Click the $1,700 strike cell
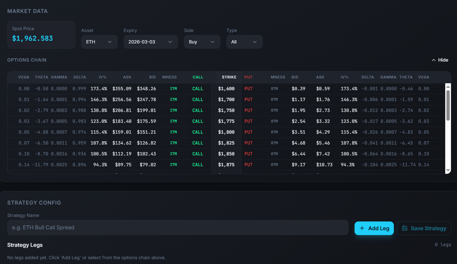This screenshot has width=457, height=264. coord(226,100)
